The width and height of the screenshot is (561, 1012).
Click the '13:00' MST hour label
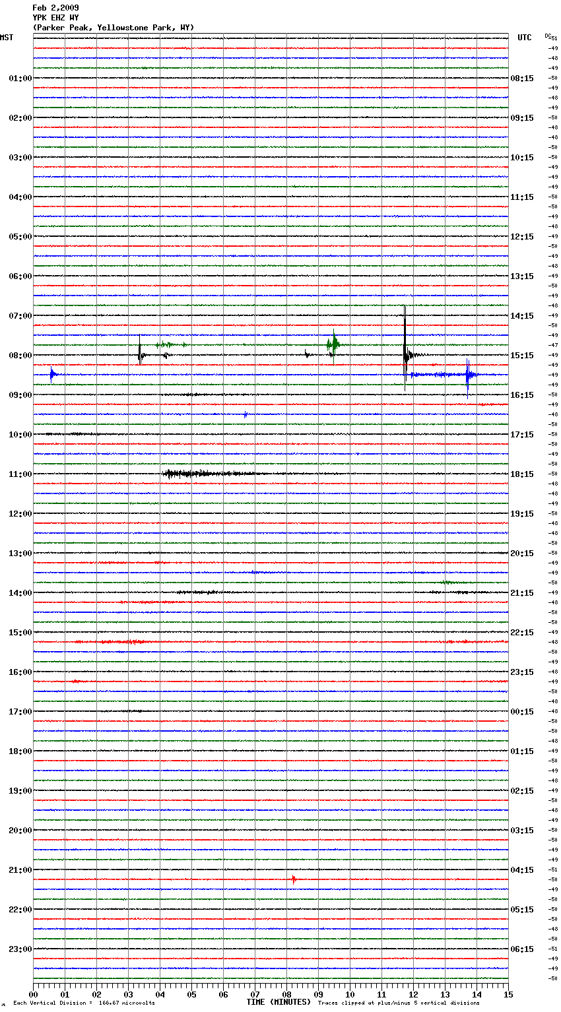[x=20, y=553]
